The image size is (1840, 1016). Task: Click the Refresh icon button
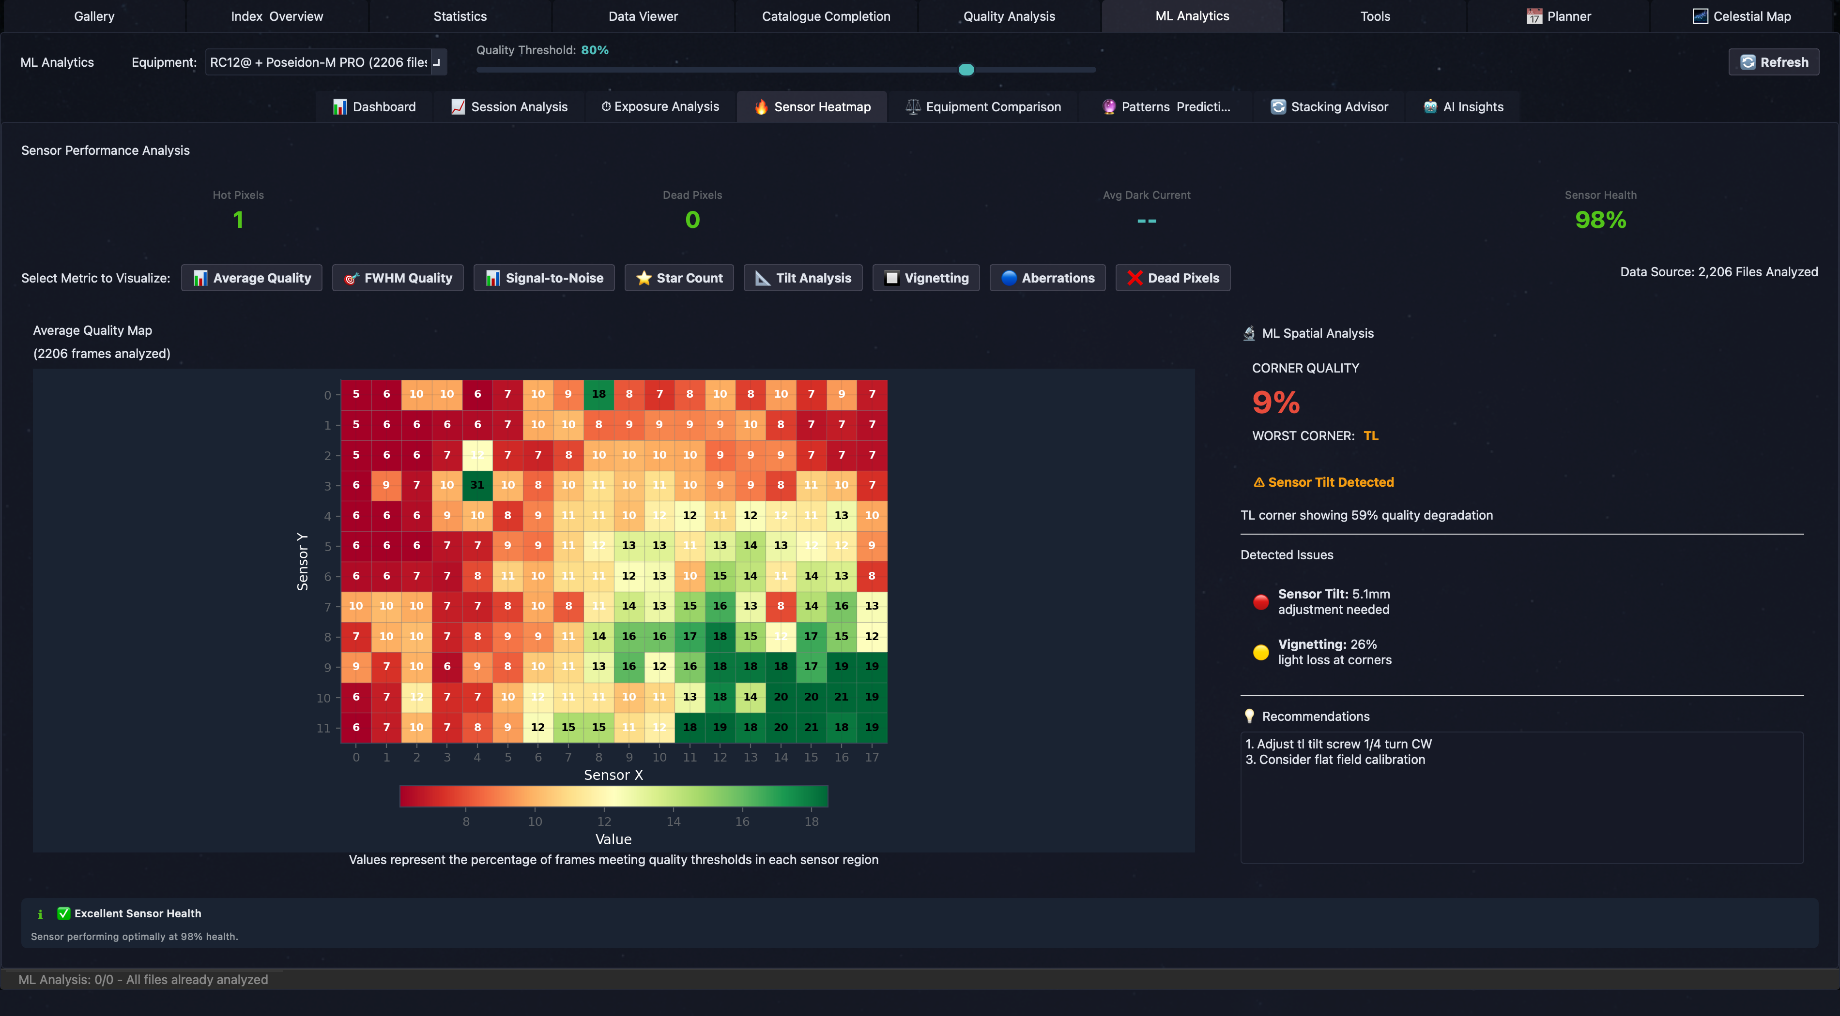tap(1747, 62)
